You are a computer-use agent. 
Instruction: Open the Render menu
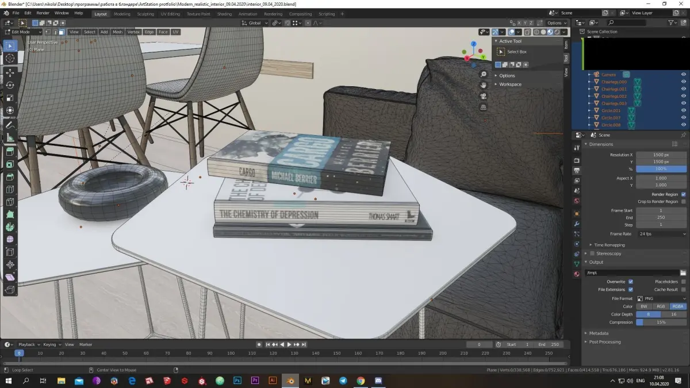click(43, 13)
